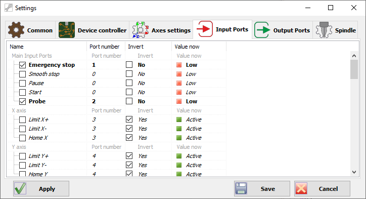Toggle Invert checkbox for Limit Y+

[129, 156]
